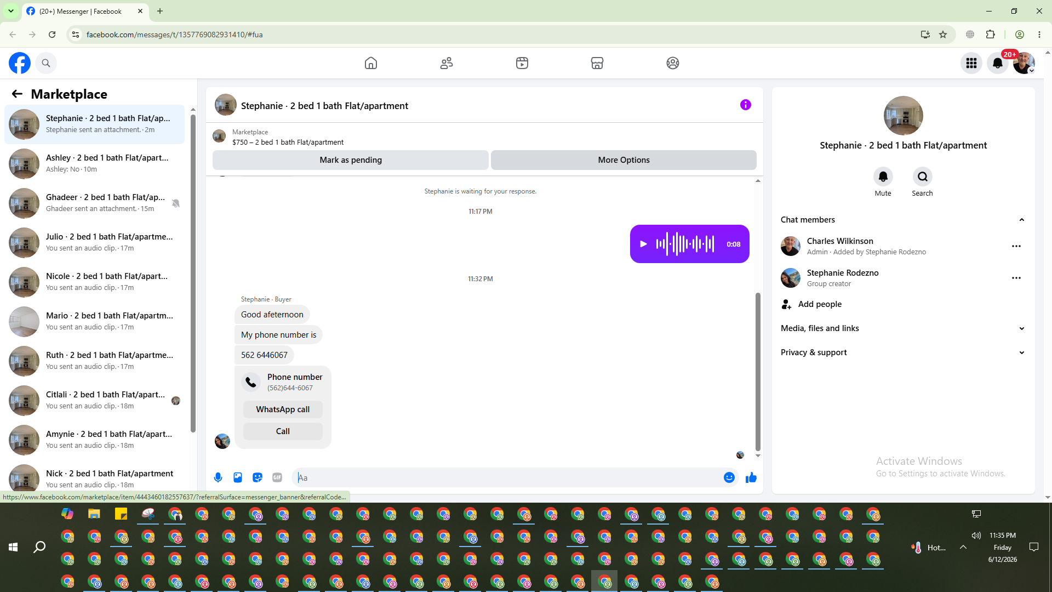Open Amynie's conversation in the list
Viewport: 1052px width, 592px height.
point(94,440)
